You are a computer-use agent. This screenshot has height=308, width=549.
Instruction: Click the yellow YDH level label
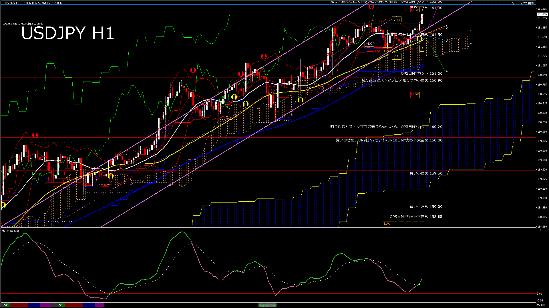(397, 20)
